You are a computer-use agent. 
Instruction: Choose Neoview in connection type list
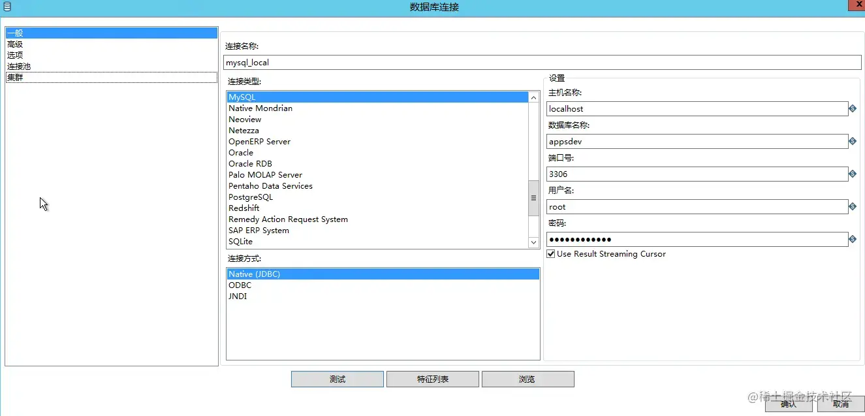point(377,120)
